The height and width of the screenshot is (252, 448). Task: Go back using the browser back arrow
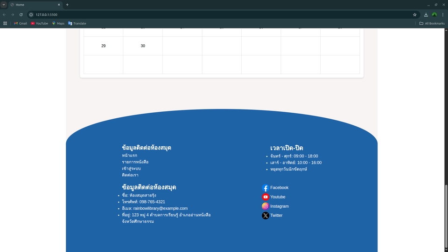(x=4, y=14)
